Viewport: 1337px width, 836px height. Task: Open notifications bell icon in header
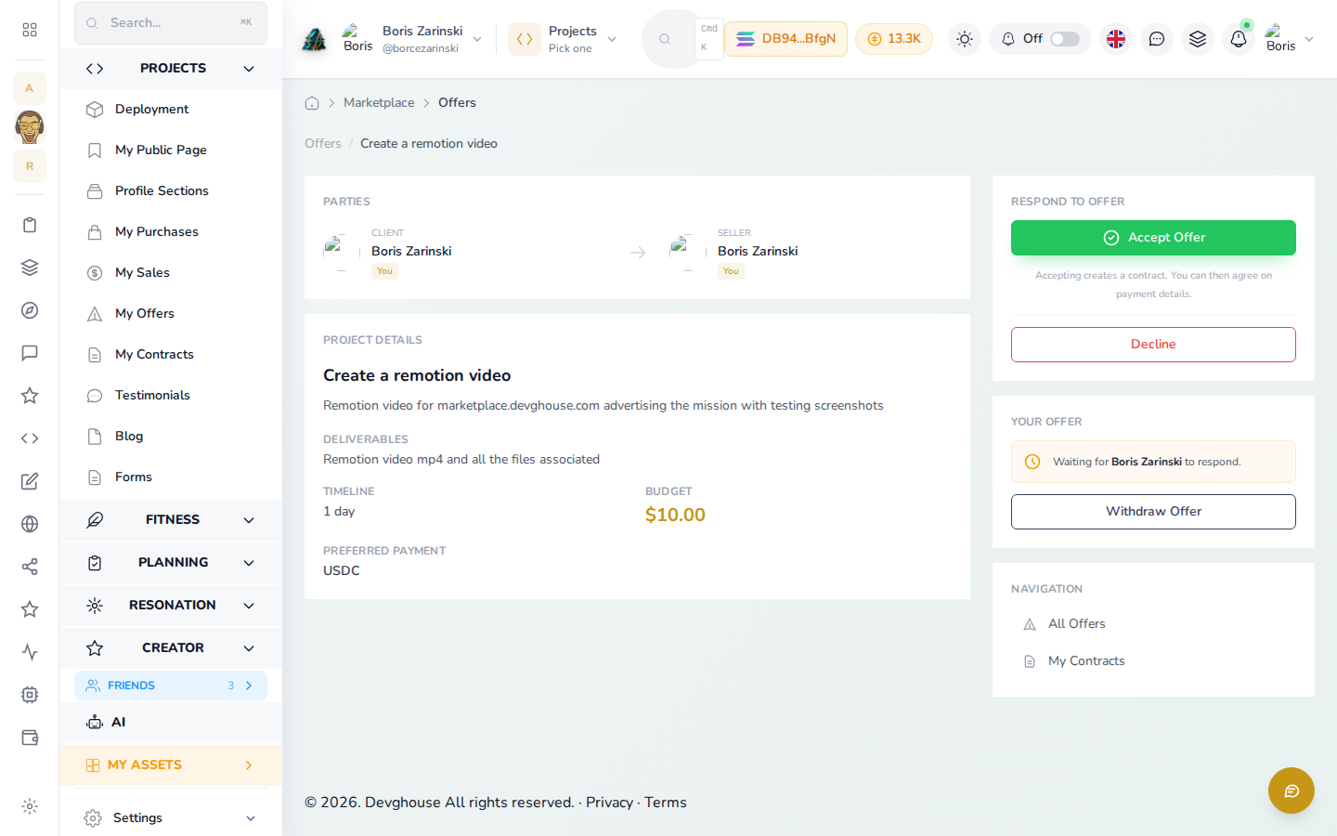pyautogui.click(x=1239, y=39)
